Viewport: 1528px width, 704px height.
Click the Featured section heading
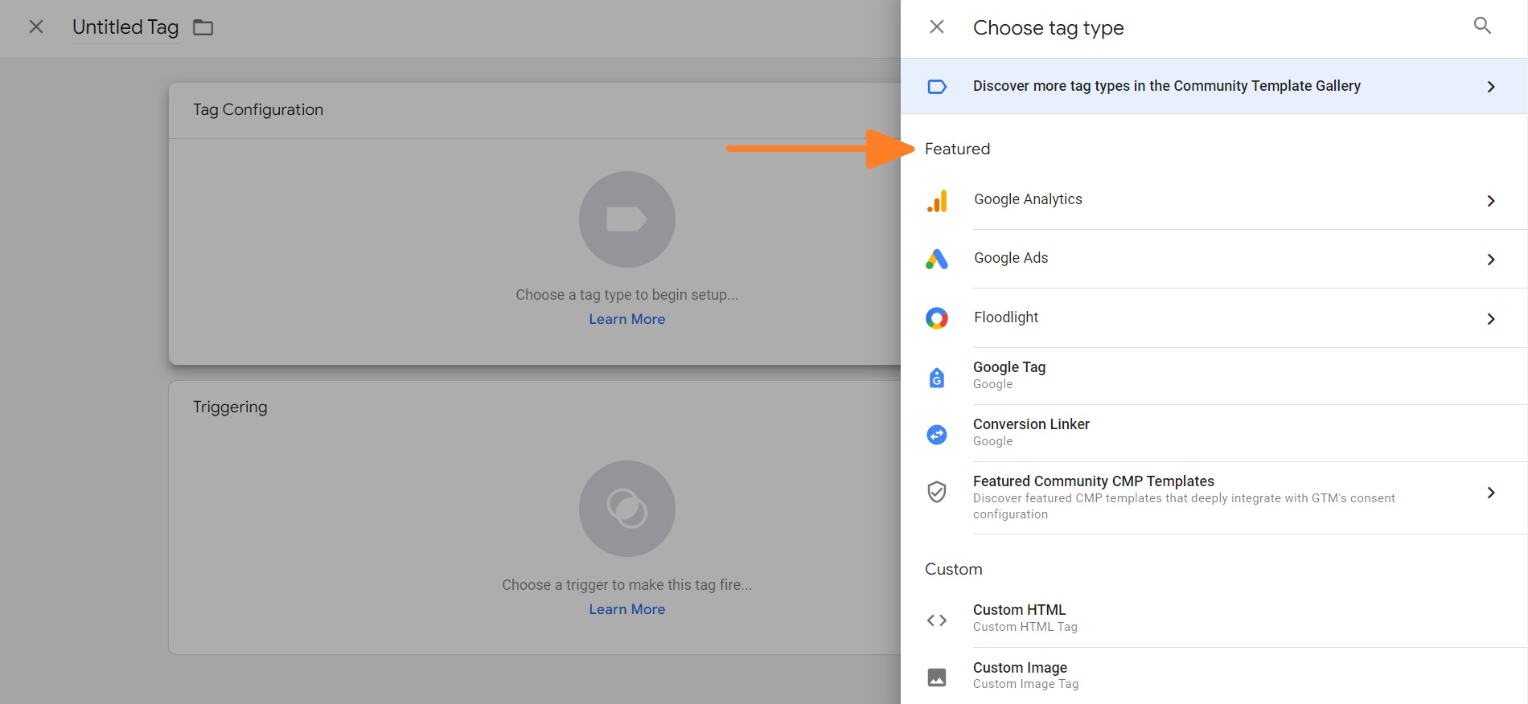pyautogui.click(x=957, y=149)
